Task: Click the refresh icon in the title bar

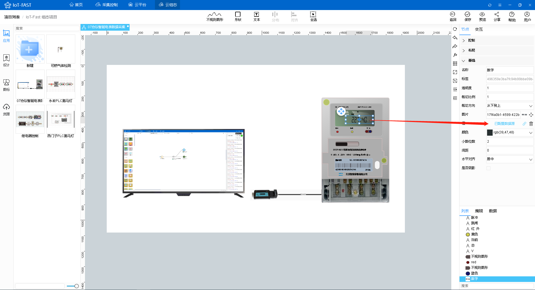Action: coord(490,5)
